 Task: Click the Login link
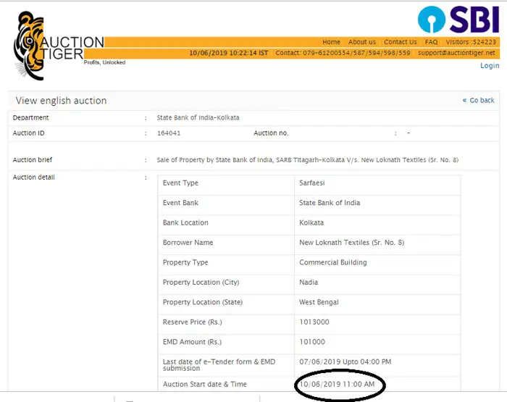pyautogui.click(x=490, y=66)
